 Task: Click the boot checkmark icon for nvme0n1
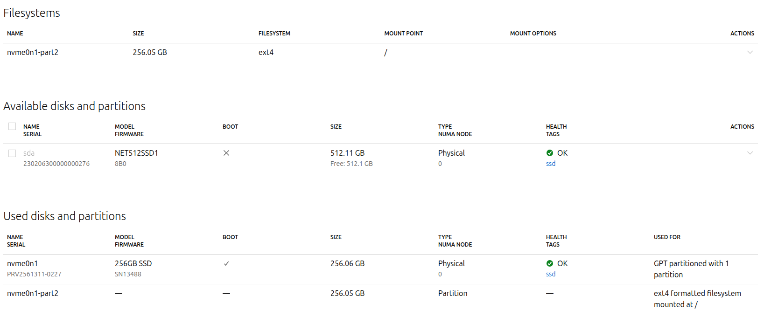coord(226,263)
